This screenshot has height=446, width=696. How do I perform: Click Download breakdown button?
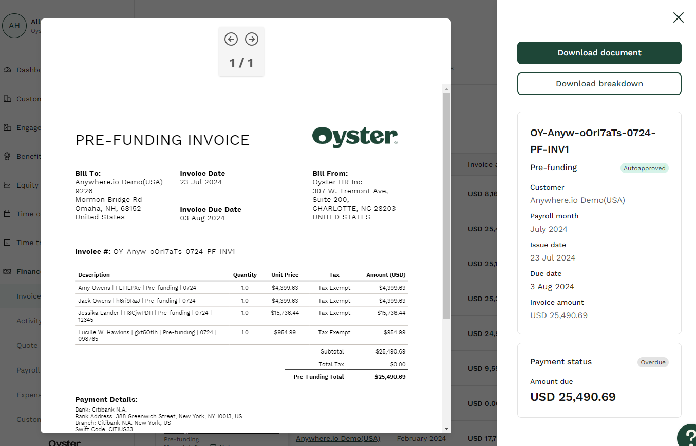(599, 84)
